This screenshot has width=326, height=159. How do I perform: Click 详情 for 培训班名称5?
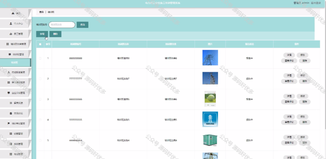pos(289,117)
